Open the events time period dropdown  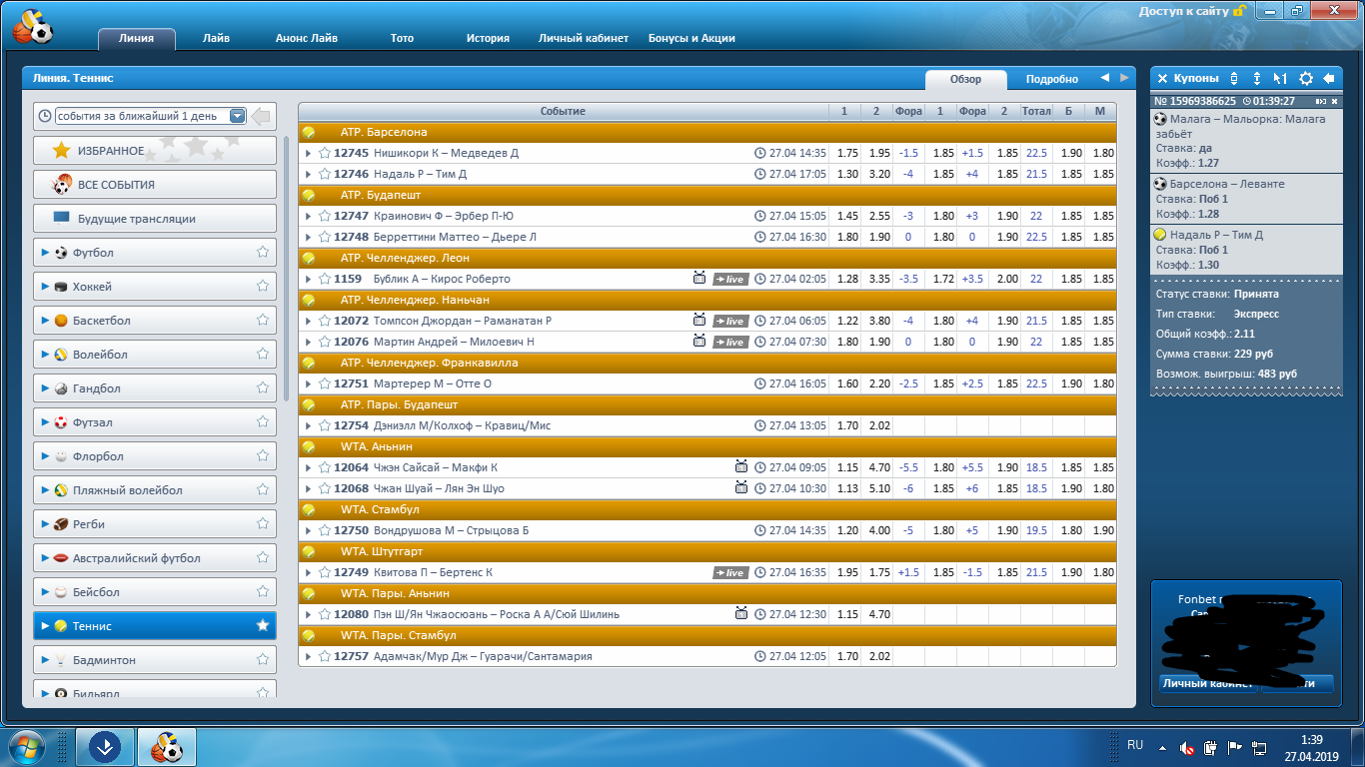pyautogui.click(x=237, y=116)
